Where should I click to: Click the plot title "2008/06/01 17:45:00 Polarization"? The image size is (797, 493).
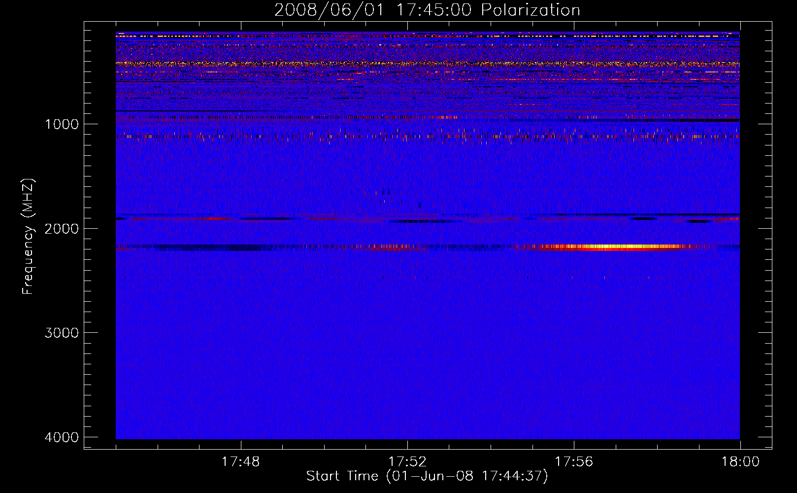pyautogui.click(x=427, y=10)
